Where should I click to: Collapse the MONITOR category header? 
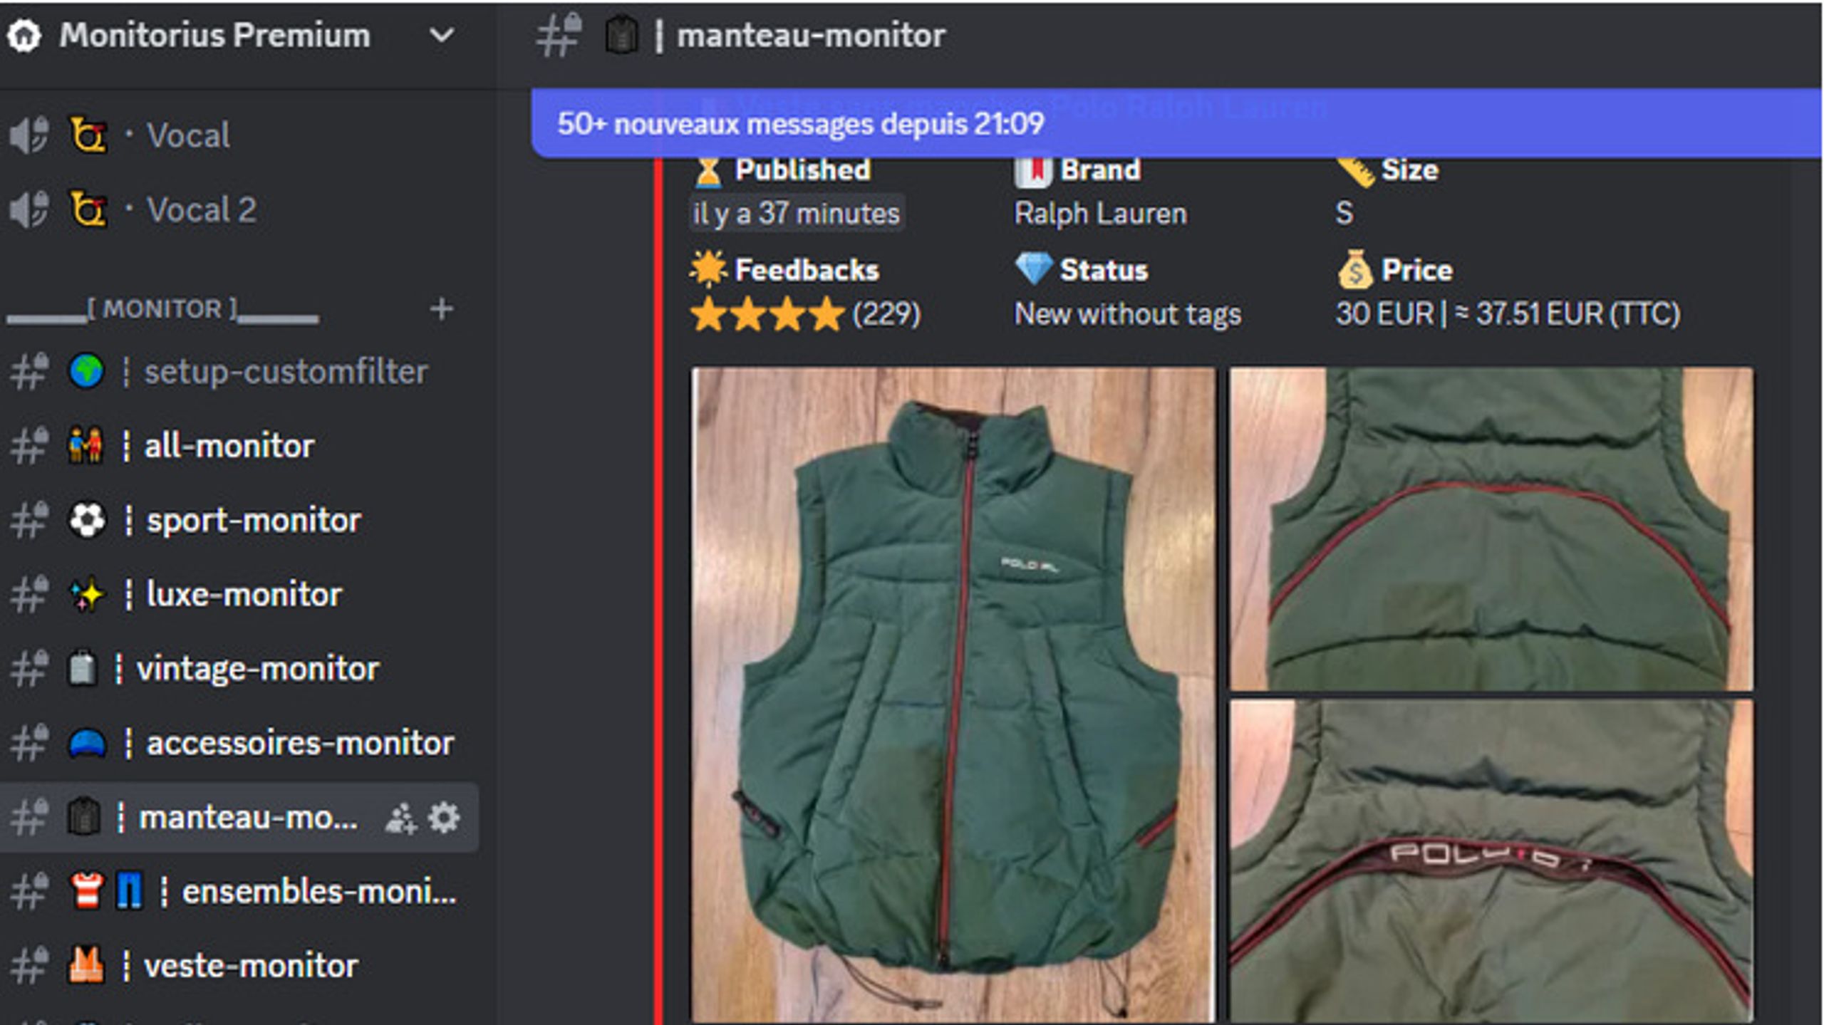point(162,310)
